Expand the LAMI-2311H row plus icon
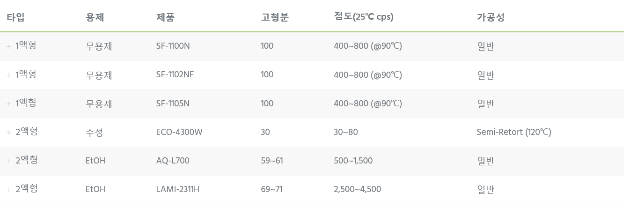The width and height of the screenshot is (630, 215). tap(8, 189)
